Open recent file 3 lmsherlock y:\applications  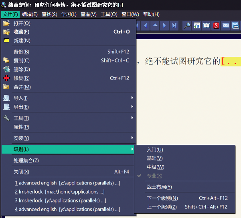tap(69, 200)
